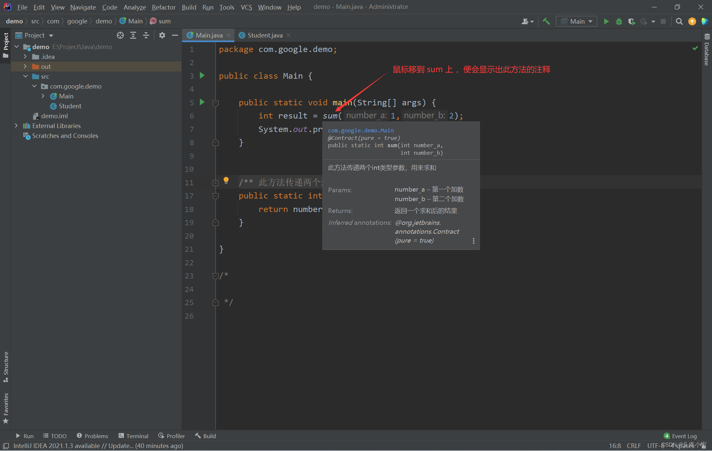
Task: Open the Main run configuration dropdown
Action: coord(577,21)
